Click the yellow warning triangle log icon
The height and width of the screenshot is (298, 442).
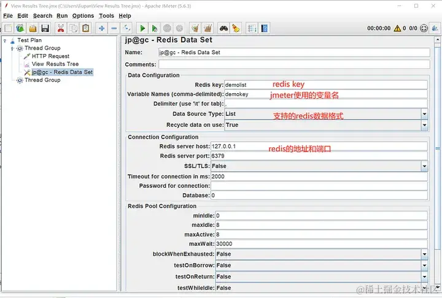point(397,28)
